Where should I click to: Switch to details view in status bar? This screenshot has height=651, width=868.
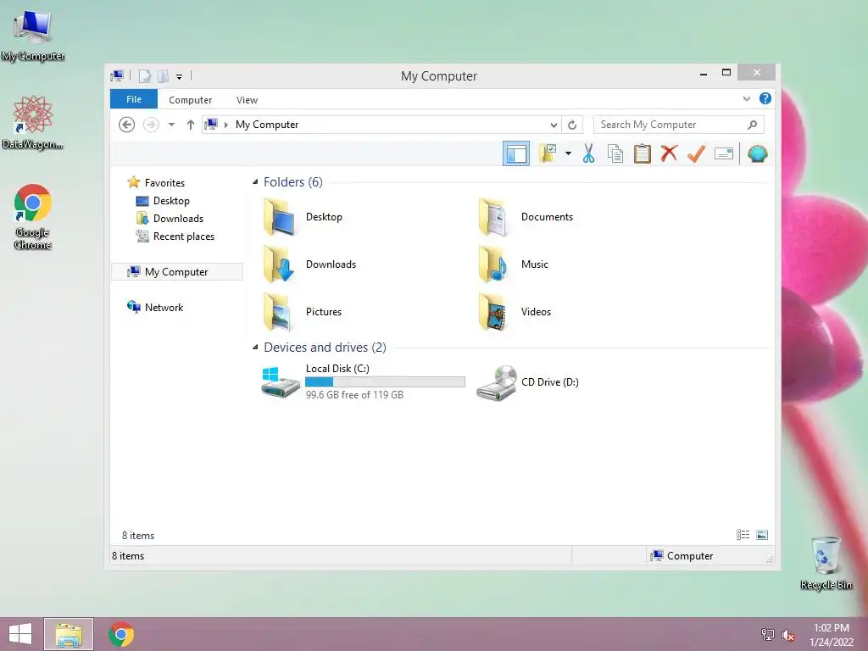click(x=743, y=535)
